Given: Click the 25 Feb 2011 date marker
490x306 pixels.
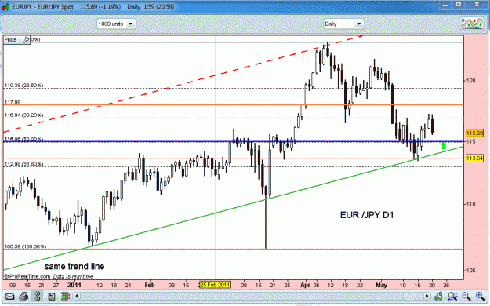Looking at the screenshot, I should (x=215, y=285).
